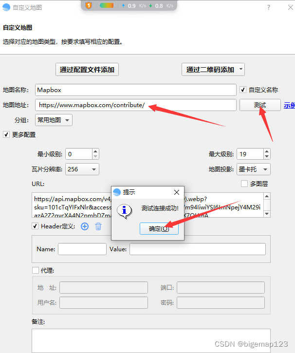Increase the 最小级别 value
The image size is (295, 353).
click(95, 151)
